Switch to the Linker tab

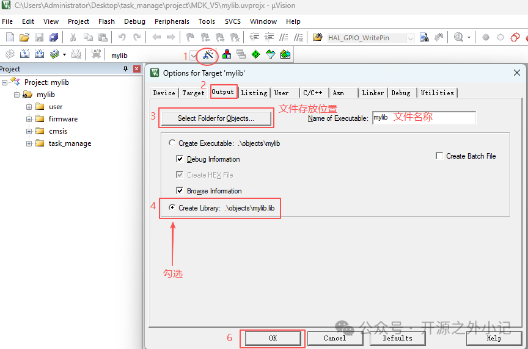(373, 93)
